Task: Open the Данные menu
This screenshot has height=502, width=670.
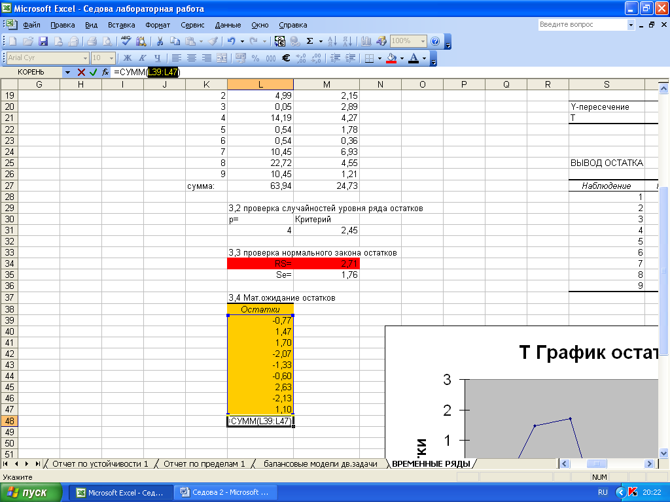Action: pyautogui.click(x=228, y=25)
